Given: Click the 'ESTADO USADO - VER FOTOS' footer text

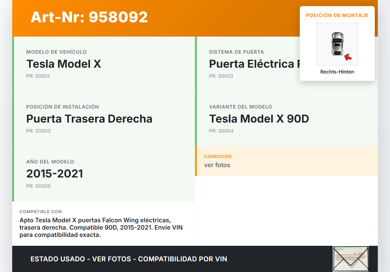Looking at the screenshot, I should (x=129, y=259).
